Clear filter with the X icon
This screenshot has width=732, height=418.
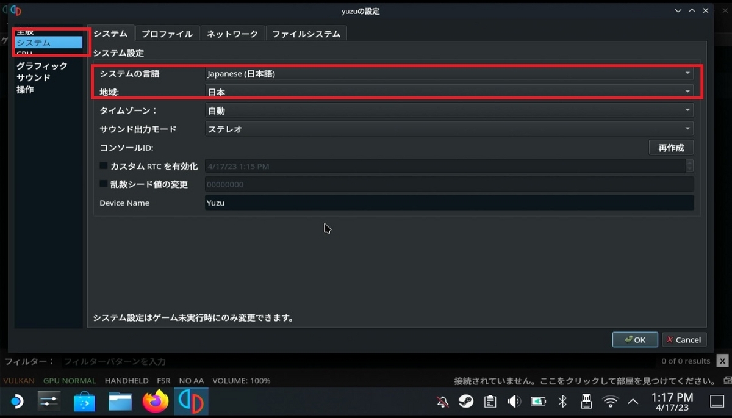(722, 361)
